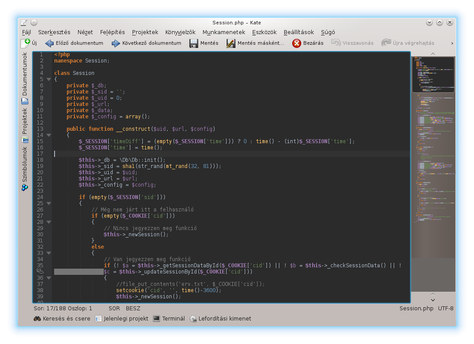474x344 pixels.
Task: Click bottom scroll-down arrow under minimap
Action: coord(433,300)
